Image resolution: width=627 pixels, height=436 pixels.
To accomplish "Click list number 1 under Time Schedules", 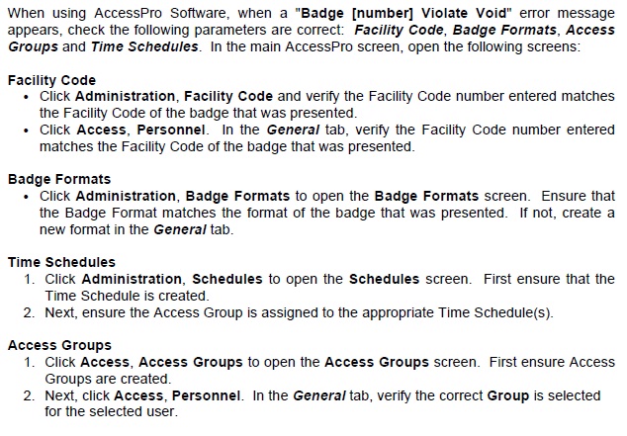I will 30,279.
